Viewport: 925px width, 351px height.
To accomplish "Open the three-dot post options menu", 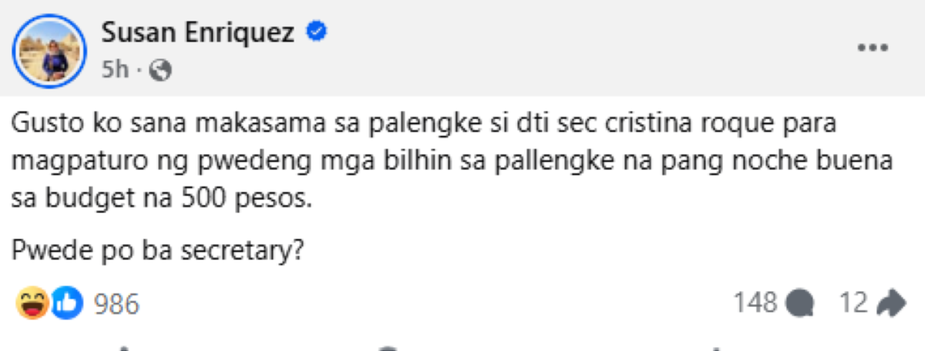I will click(x=873, y=48).
